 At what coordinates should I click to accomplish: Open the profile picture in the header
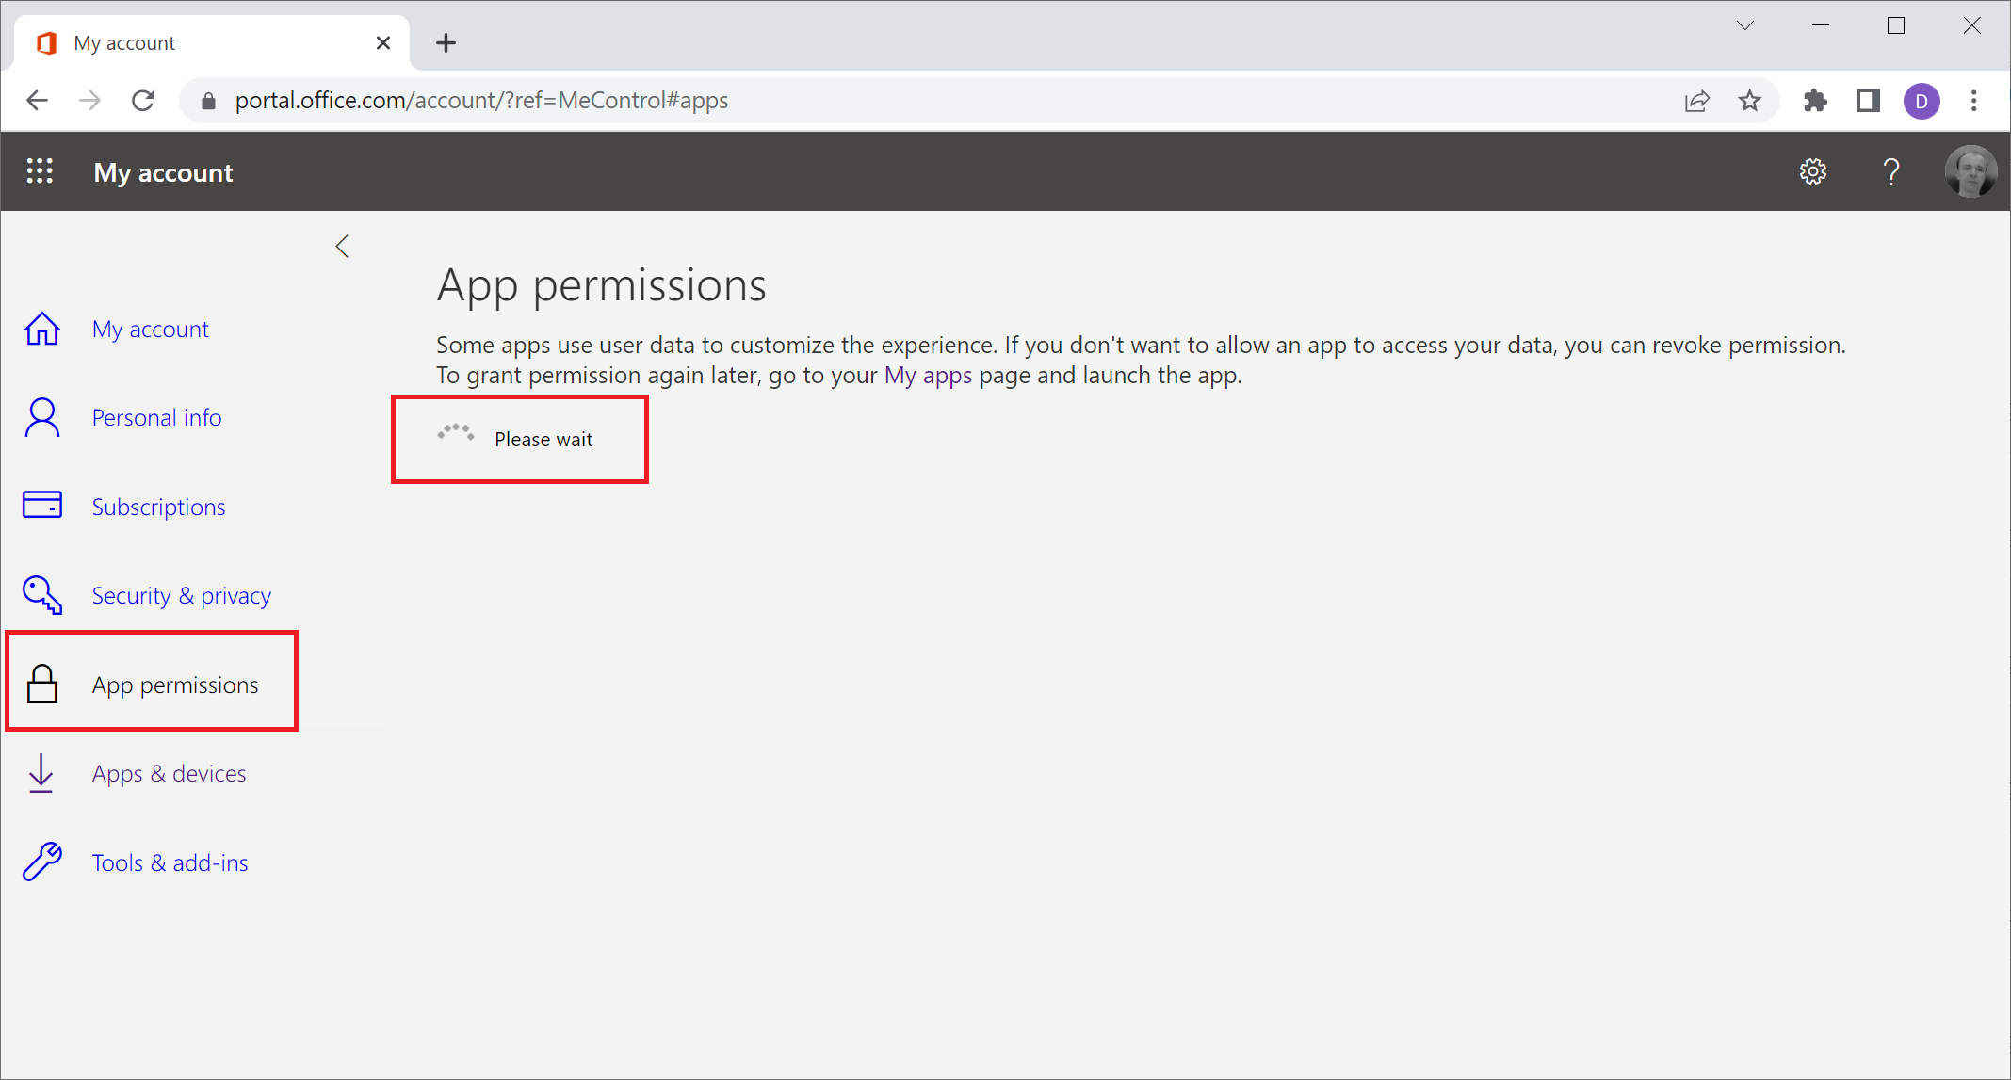1970,170
